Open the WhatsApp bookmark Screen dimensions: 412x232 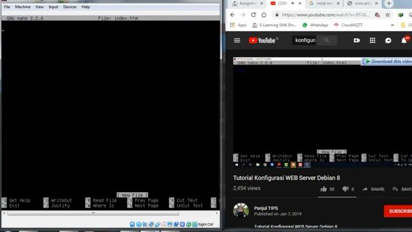click(x=315, y=25)
